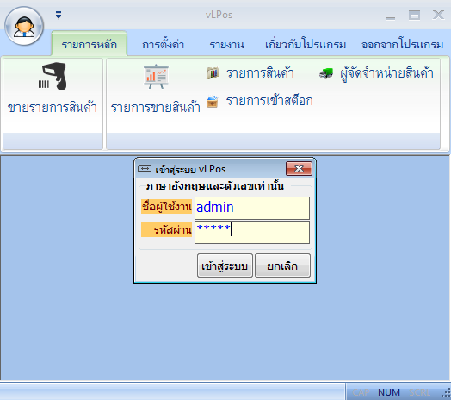Image resolution: width=451 pixels, height=400 pixels.
Task: Click the sales chart presentation icon
Action: (x=156, y=77)
